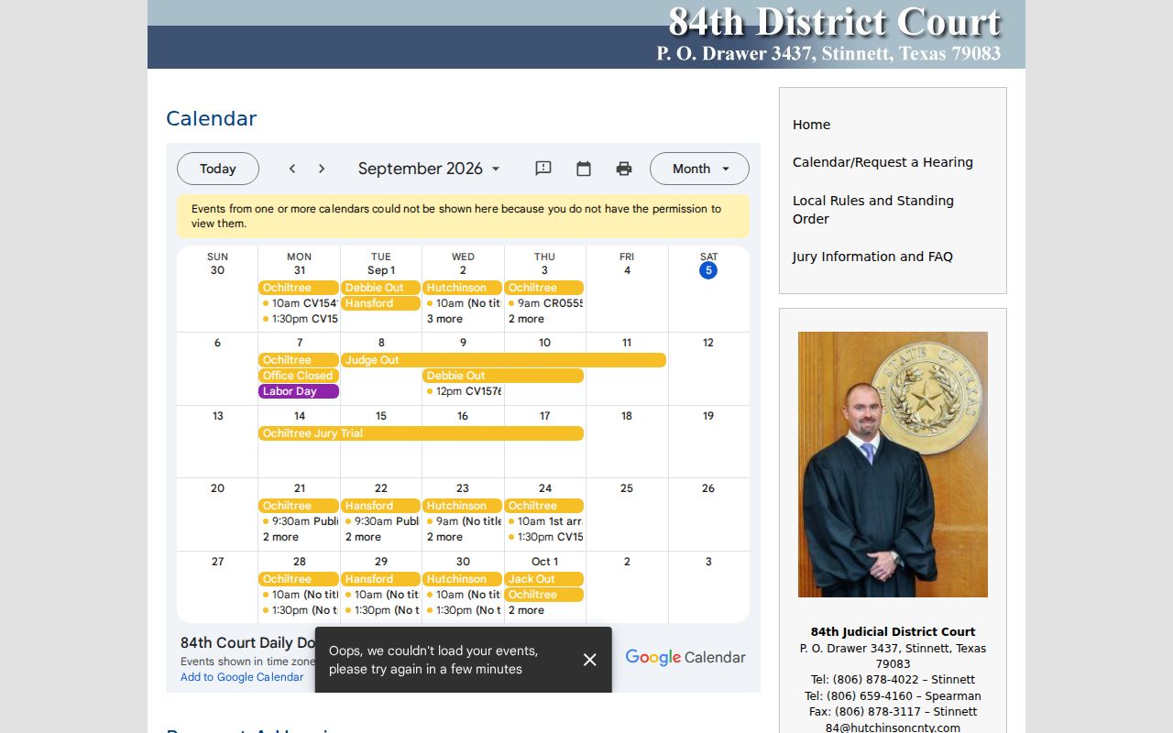Open the 10am 1st arr event on Sep 24
The width and height of the screenshot is (1173, 733).
pyautogui.click(x=544, y=521)
